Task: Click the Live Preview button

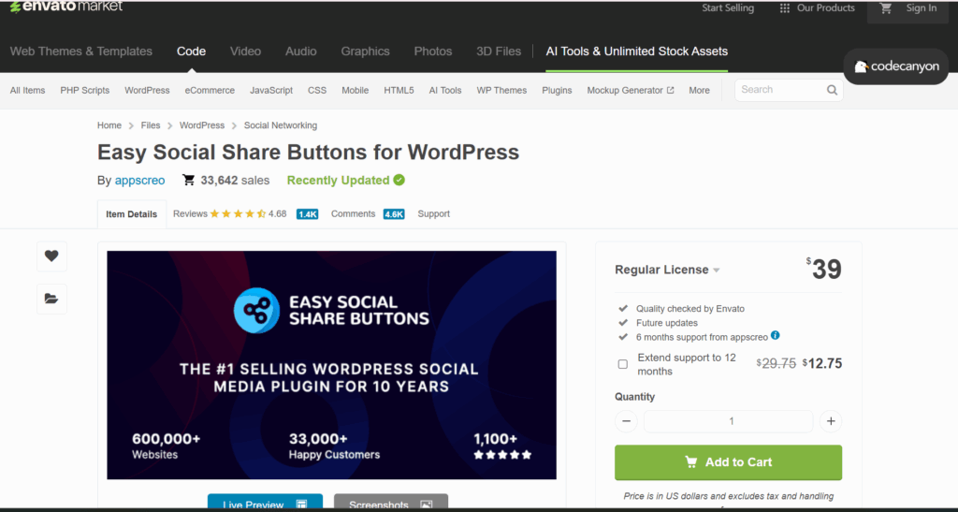Action: coord(265,503)
